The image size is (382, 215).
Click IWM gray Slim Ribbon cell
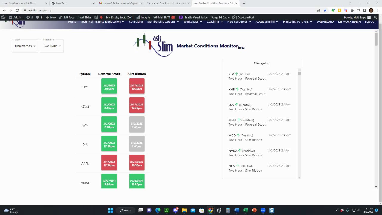(137, 124)
